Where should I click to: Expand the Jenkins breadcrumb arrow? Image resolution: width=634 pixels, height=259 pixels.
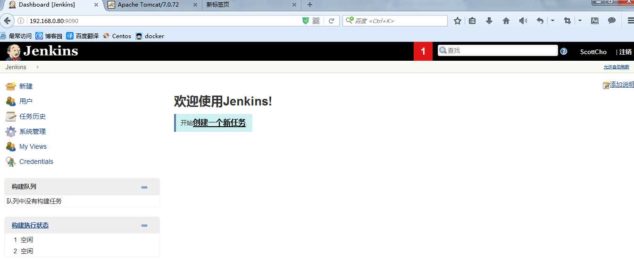tap(37, 67)
